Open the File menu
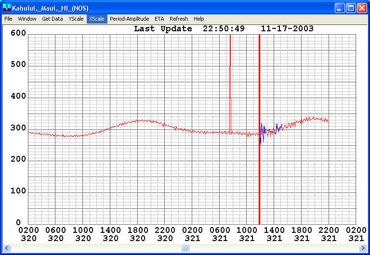370x255 pixels. point(8,19)
